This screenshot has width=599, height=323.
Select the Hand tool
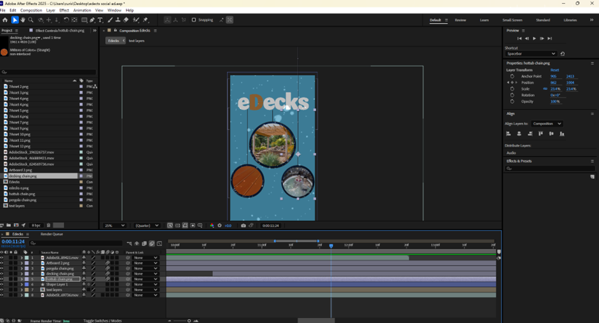[23, 20]
